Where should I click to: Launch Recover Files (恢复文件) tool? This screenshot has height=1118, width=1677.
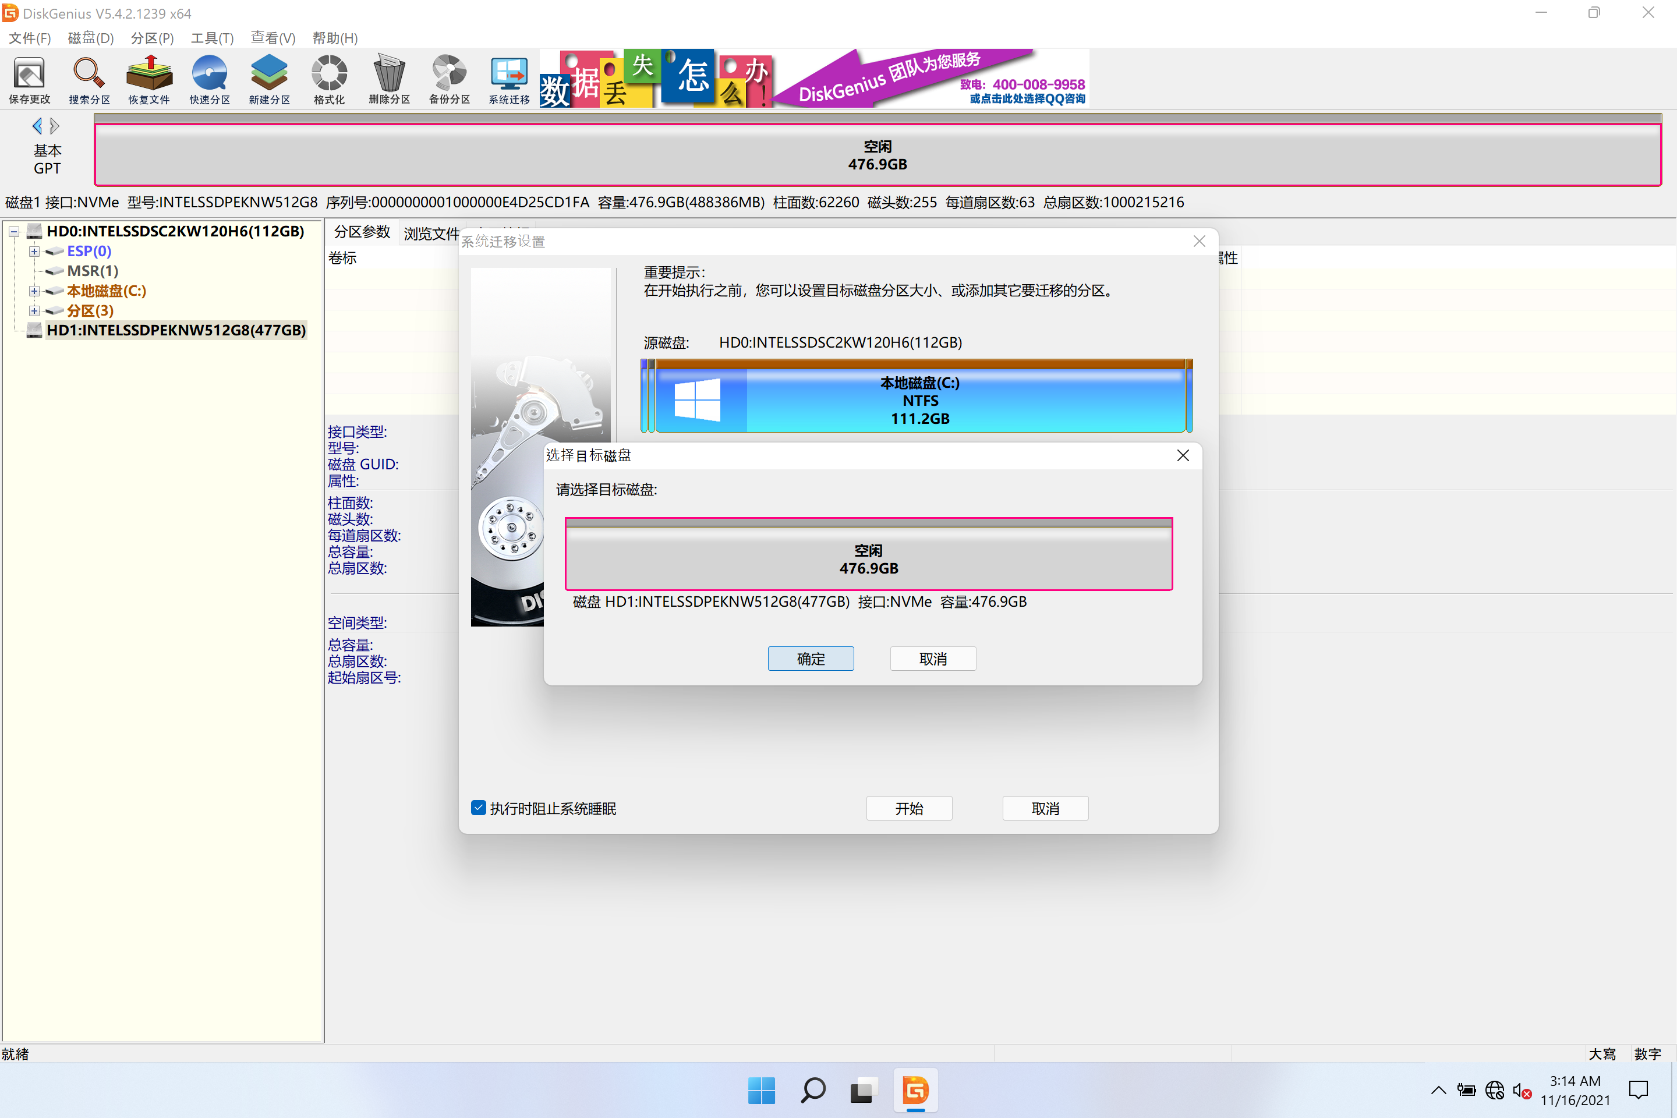(x=149, y=80)
